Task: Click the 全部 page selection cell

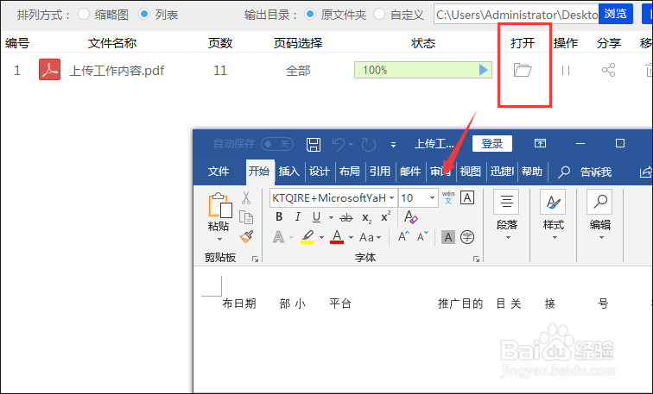Action: pos(298,71)
